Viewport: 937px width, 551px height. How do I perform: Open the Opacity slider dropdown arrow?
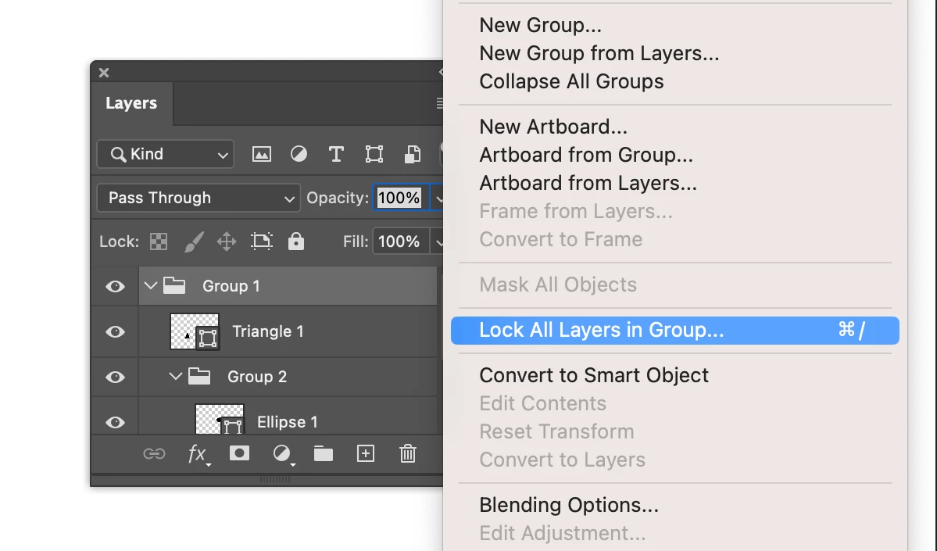coord(438,198)
